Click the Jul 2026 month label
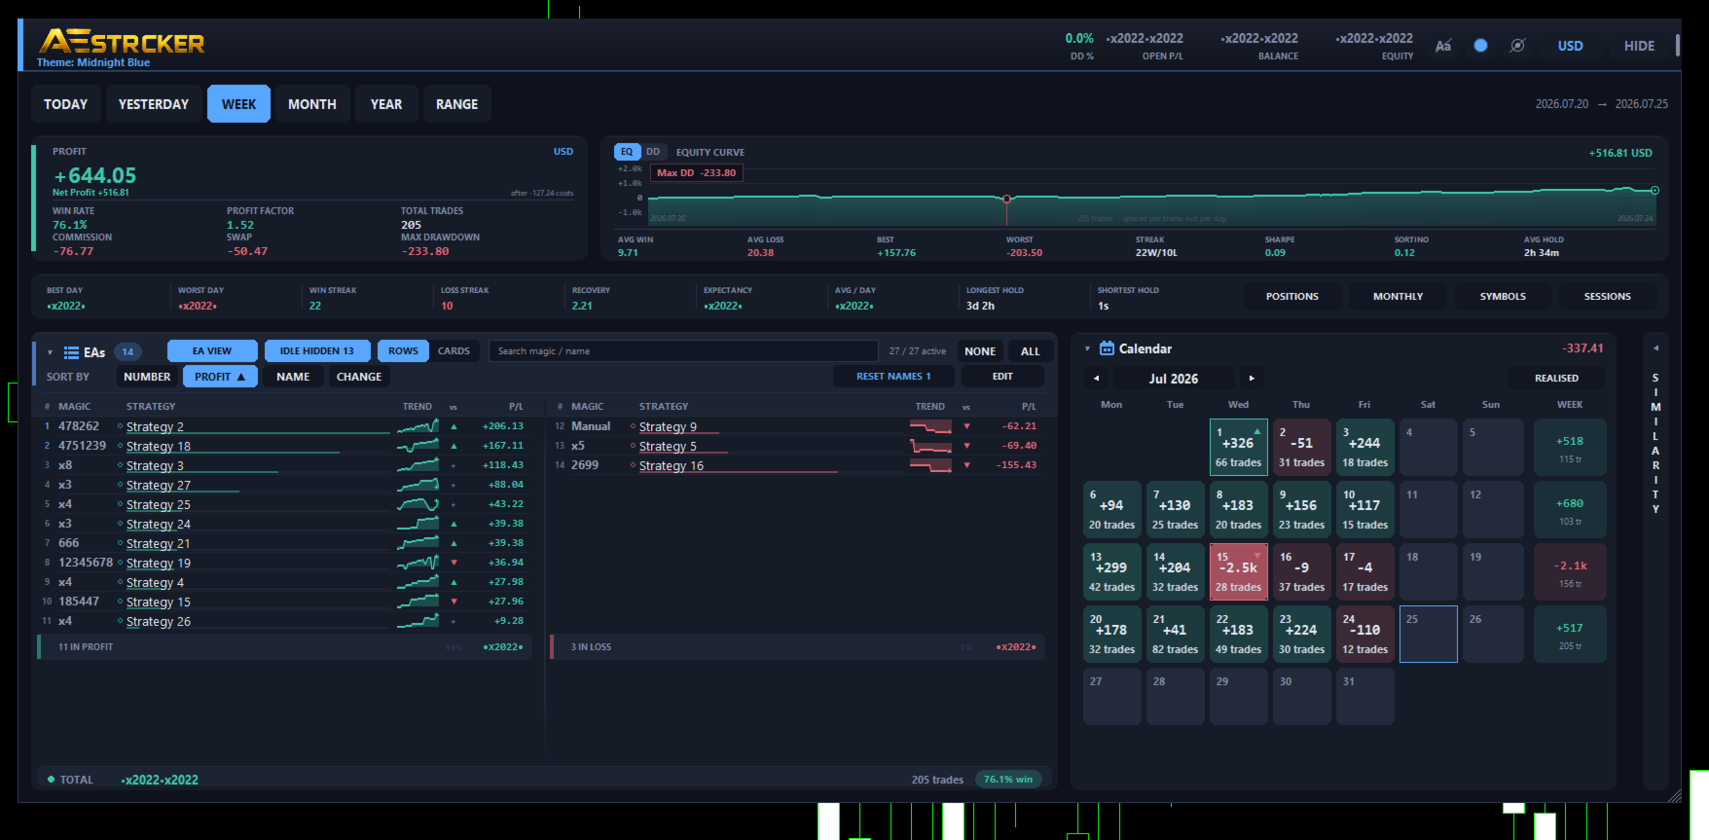This screenshot has height=840, width=1709. click(1174, 379)
